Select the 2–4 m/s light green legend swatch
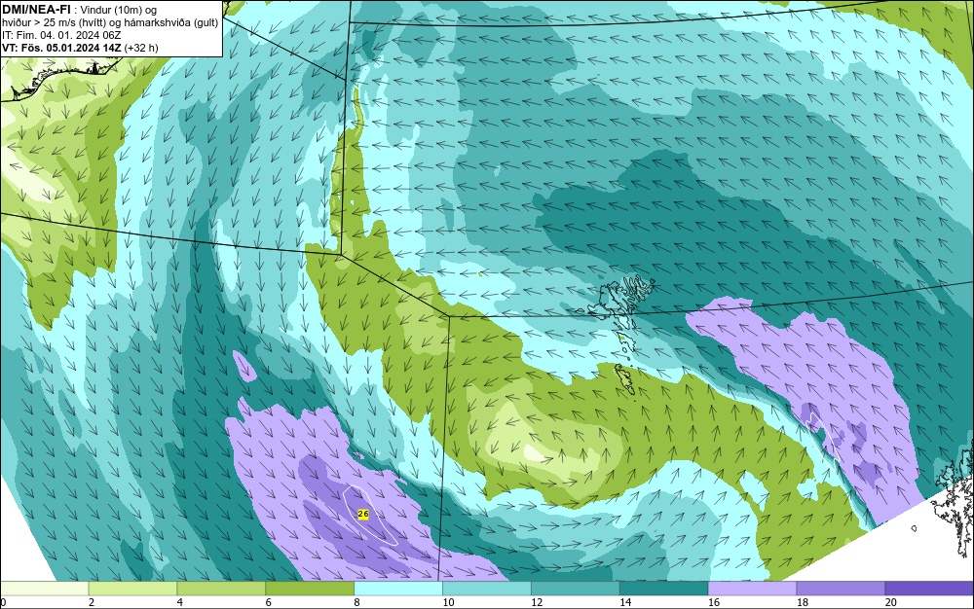The width and height of the screenshot is (974, 609). [x=132, y=589]
